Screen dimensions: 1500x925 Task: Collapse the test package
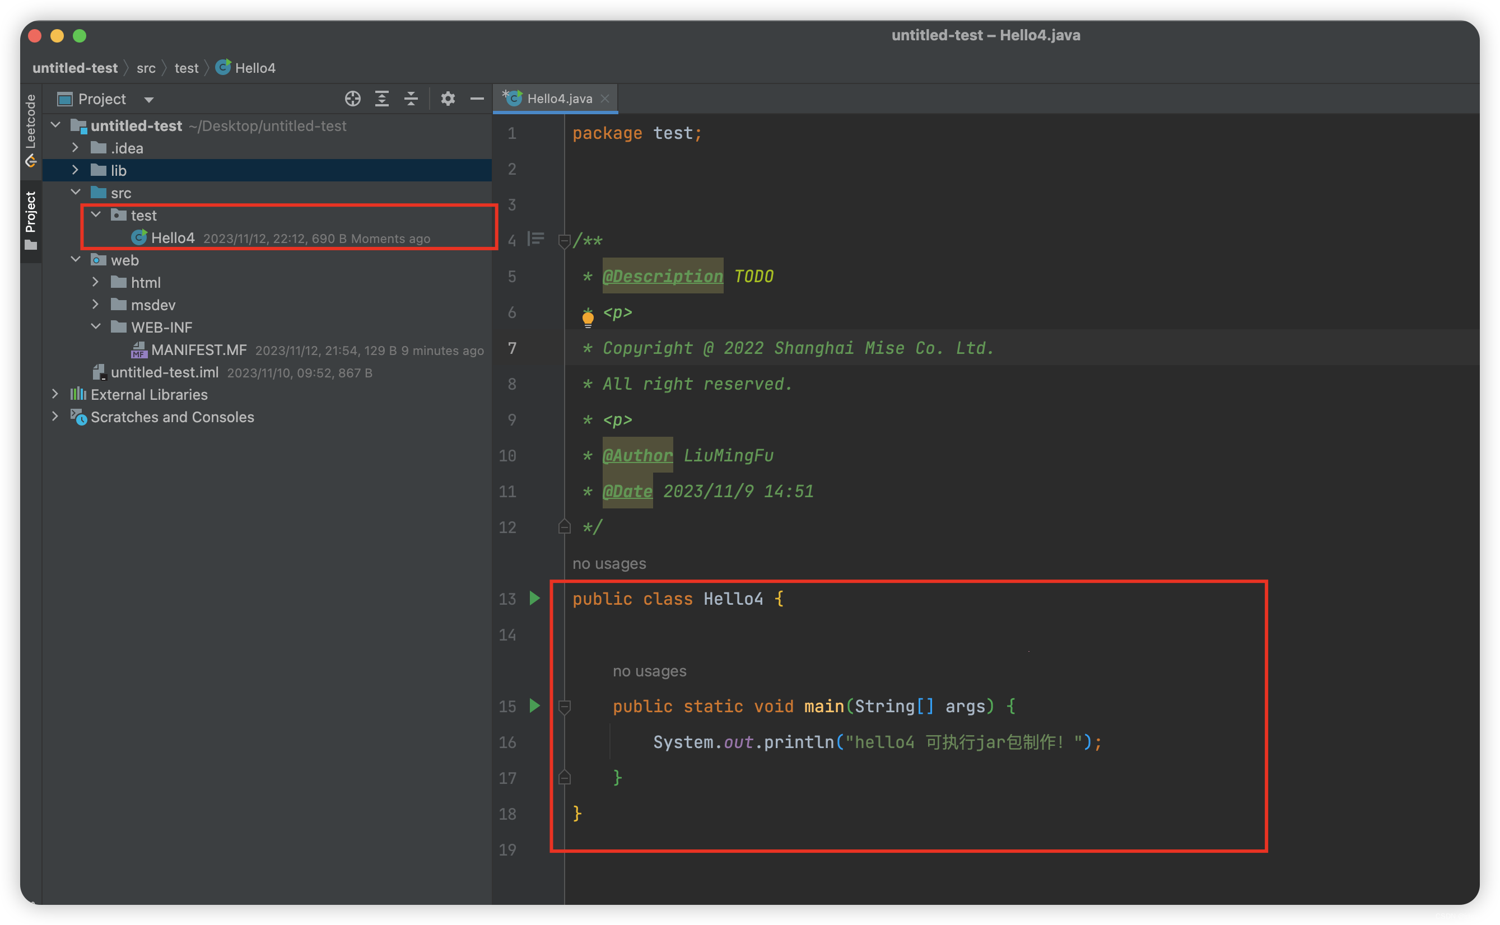tap(95, 215)
